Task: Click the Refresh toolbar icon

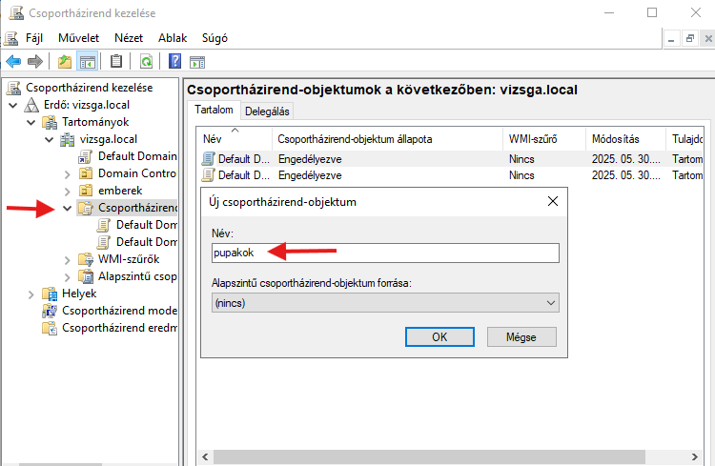Action: tap(146, 62)
